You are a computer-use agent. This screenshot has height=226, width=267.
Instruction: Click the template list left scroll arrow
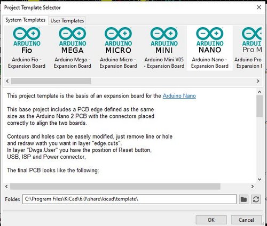(7, 81)
